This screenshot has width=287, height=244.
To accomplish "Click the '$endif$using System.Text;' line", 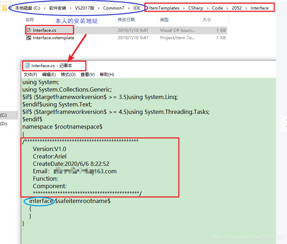I will 57,104.
